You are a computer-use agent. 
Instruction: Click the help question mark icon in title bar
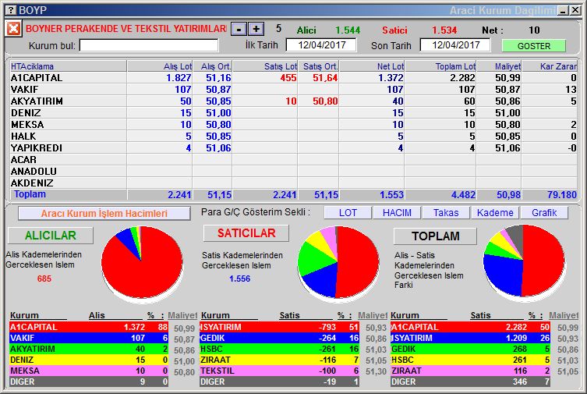pos(12,10)
